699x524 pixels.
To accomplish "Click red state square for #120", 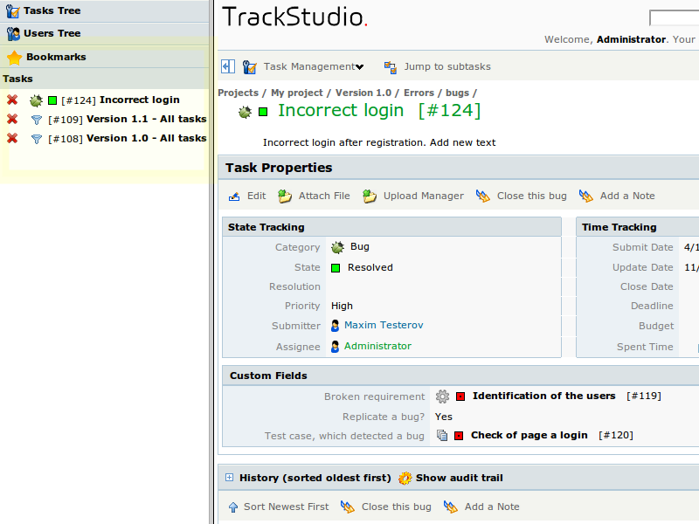I will coord(459,436).
